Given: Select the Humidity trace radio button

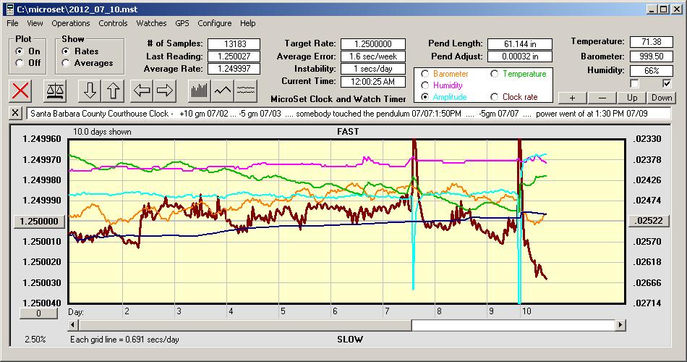Looking at the screenshot, I should 424,85.
